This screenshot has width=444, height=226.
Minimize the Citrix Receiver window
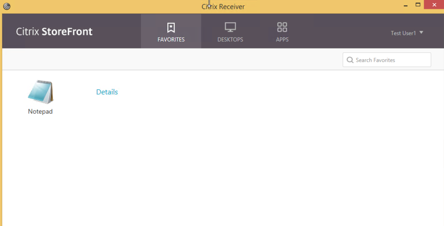[406, 5]
